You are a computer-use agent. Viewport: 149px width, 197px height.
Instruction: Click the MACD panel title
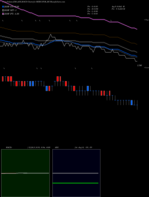(9, 147)
